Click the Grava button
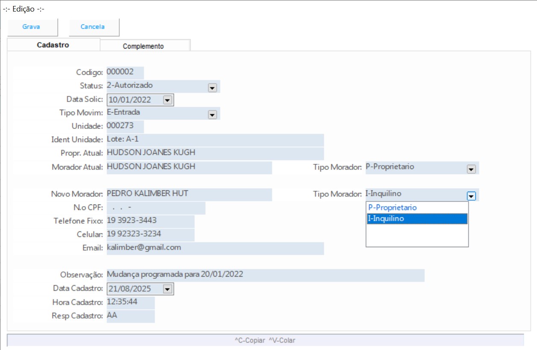The width and height of the screenshot is (537, 350). click(32, 27)
